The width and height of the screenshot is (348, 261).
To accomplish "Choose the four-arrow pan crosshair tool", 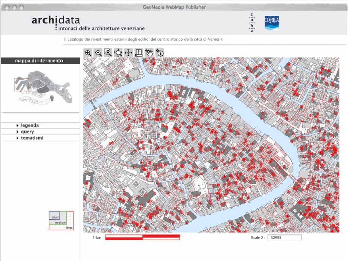I will pyautogui.click(x=128, y=53).
